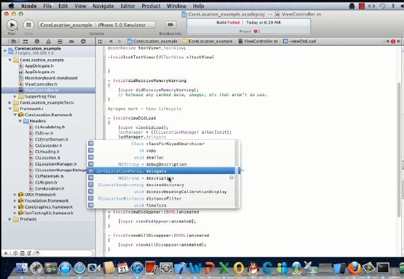404x279 pixels.
Task: Choose the distanceFilter completion
Action: pyautogui.click(x=162, y=198)
